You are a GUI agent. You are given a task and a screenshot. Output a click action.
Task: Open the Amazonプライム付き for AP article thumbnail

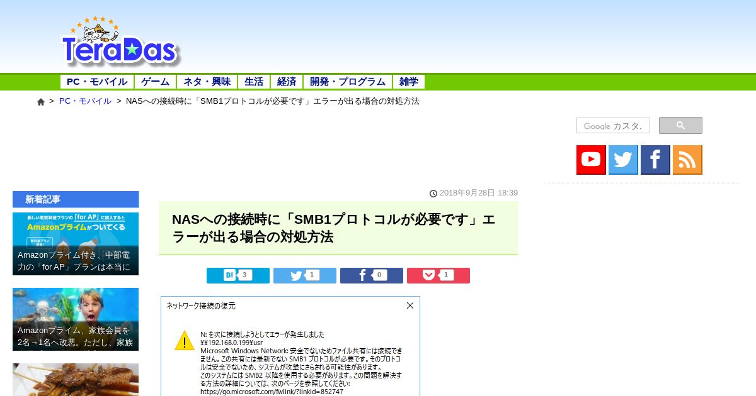click(76, 244)
